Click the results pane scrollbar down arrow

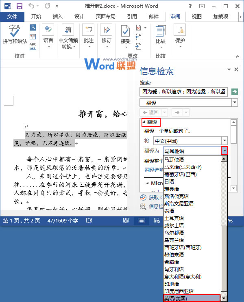pos(233,188)
